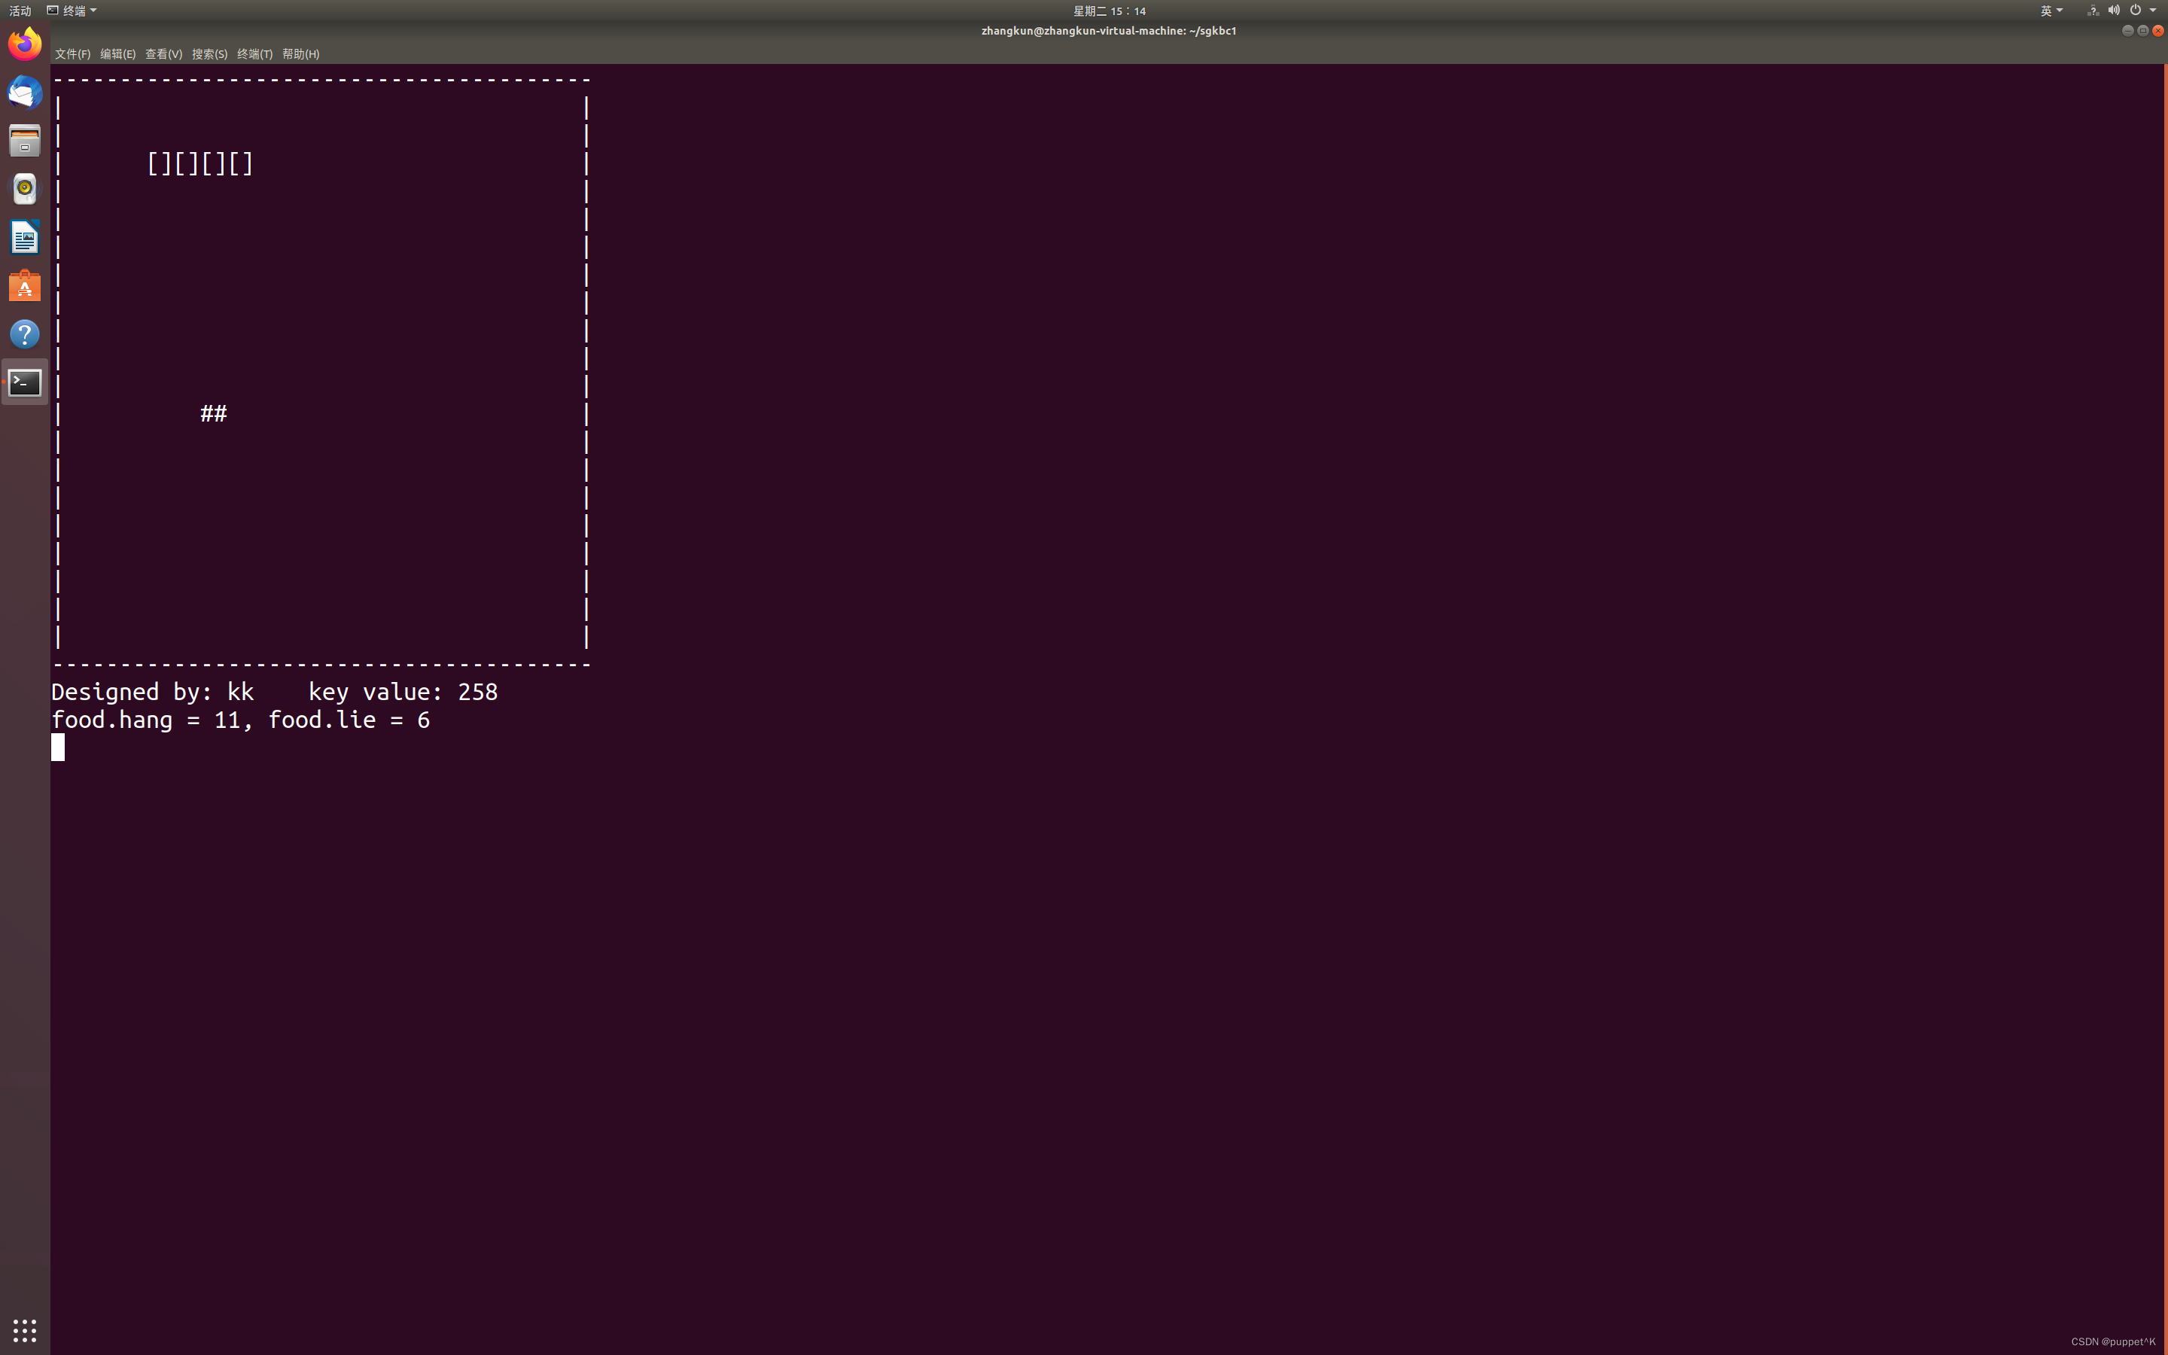2168x1355 pixels.
Task: Open the 终端(T) menu
Action: 254,53
